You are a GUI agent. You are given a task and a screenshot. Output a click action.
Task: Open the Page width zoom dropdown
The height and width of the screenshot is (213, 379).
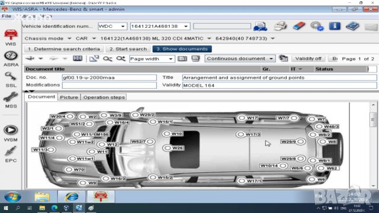(171, 59)
